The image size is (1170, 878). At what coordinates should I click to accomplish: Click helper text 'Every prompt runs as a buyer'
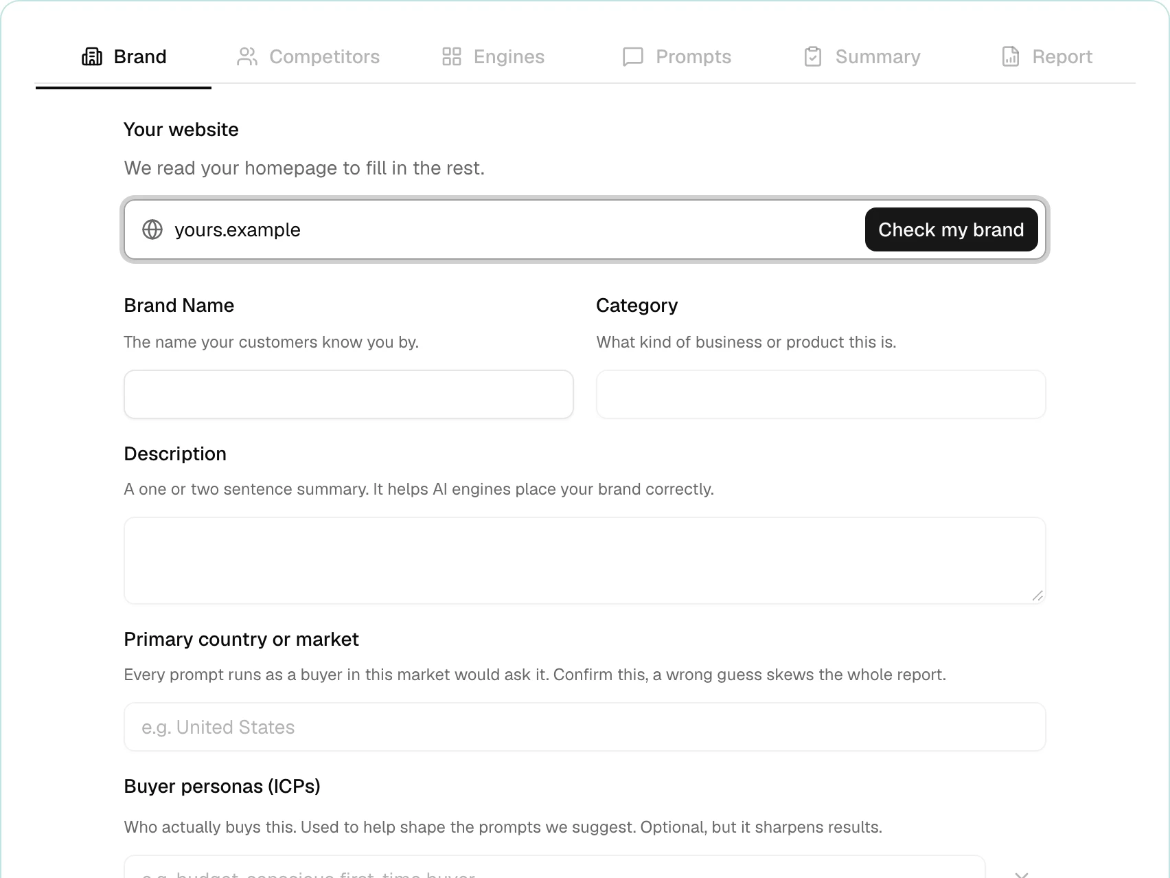[535, 675]
